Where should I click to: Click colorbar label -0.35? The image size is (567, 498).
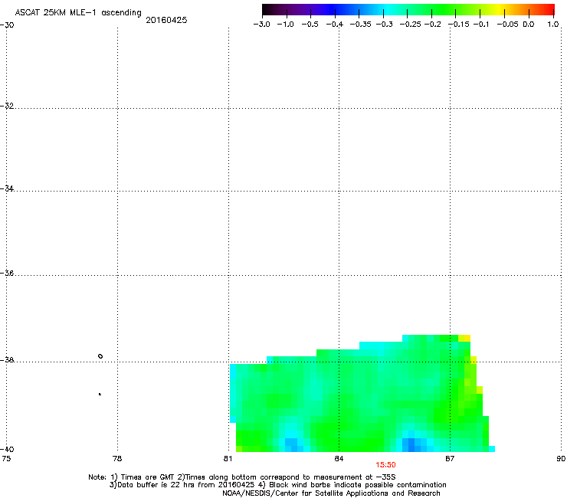coord(360,25)
